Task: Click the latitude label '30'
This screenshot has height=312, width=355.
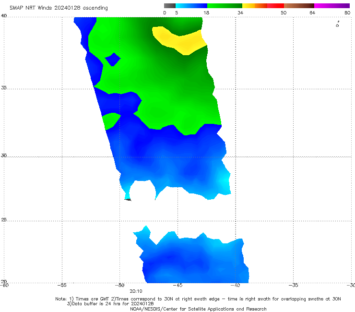Action: 4,156
